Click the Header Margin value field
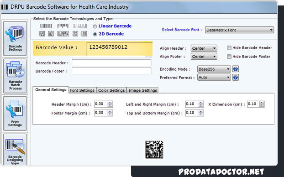284x177 pixels. 101,104
